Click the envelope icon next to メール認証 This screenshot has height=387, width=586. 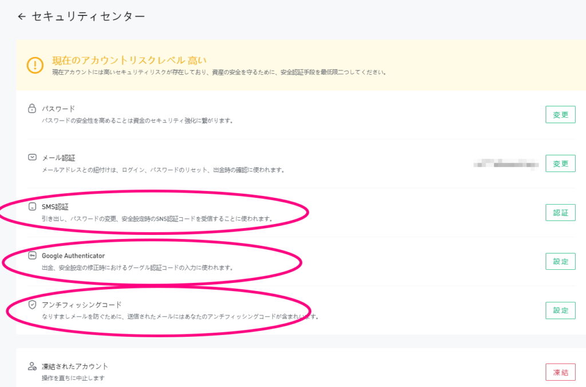32,157
